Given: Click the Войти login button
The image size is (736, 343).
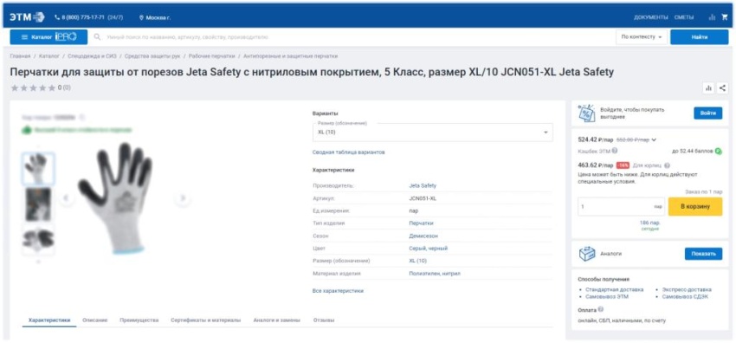Looking at the screenshot, I should pos(707,113).
